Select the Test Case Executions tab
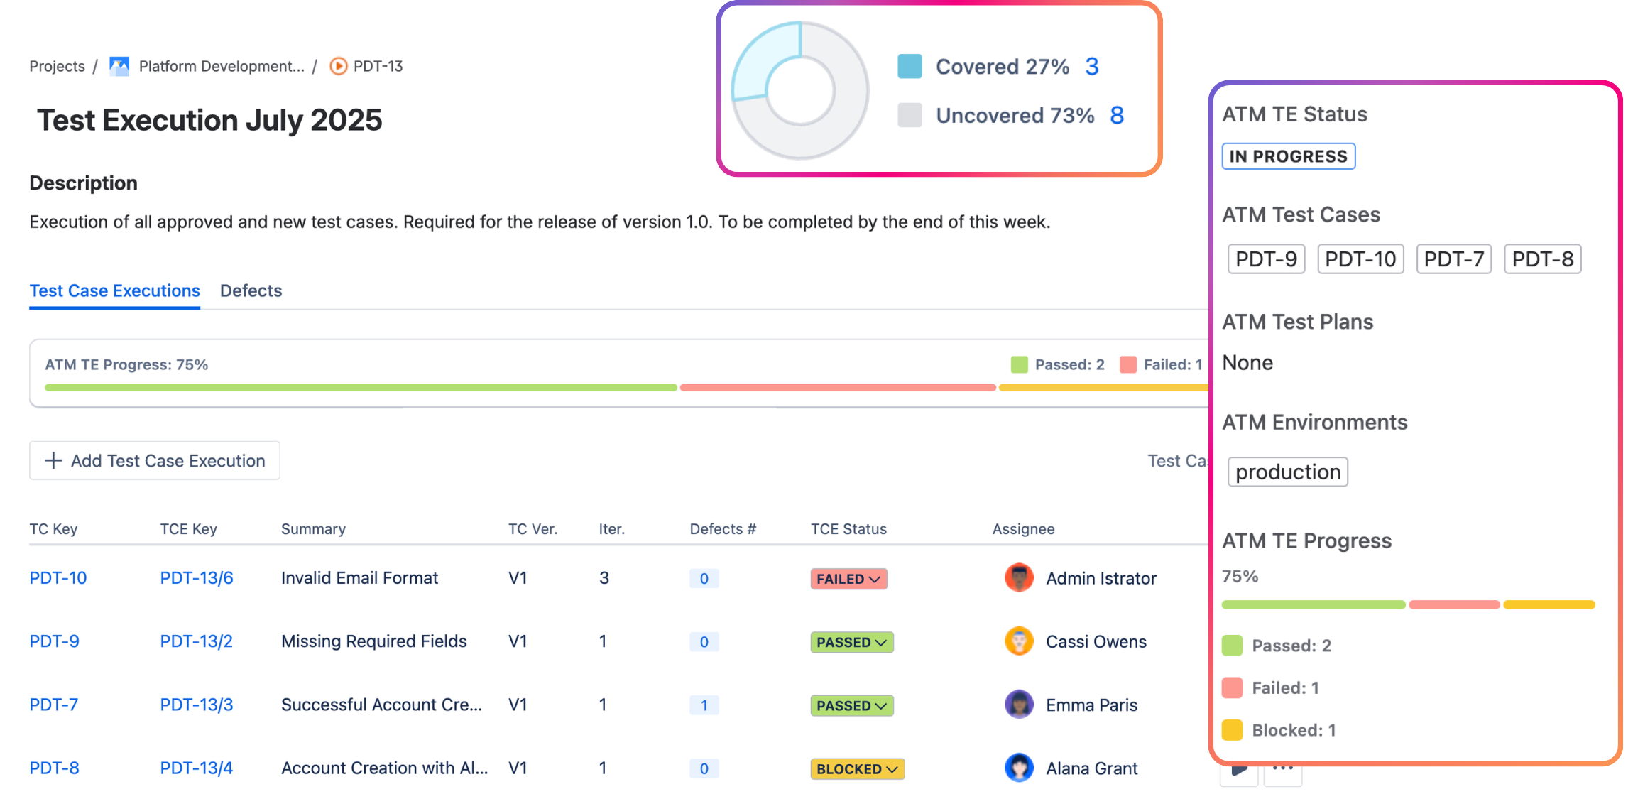The height and width of the screenshot is (799, 1633). pos(114,290)
